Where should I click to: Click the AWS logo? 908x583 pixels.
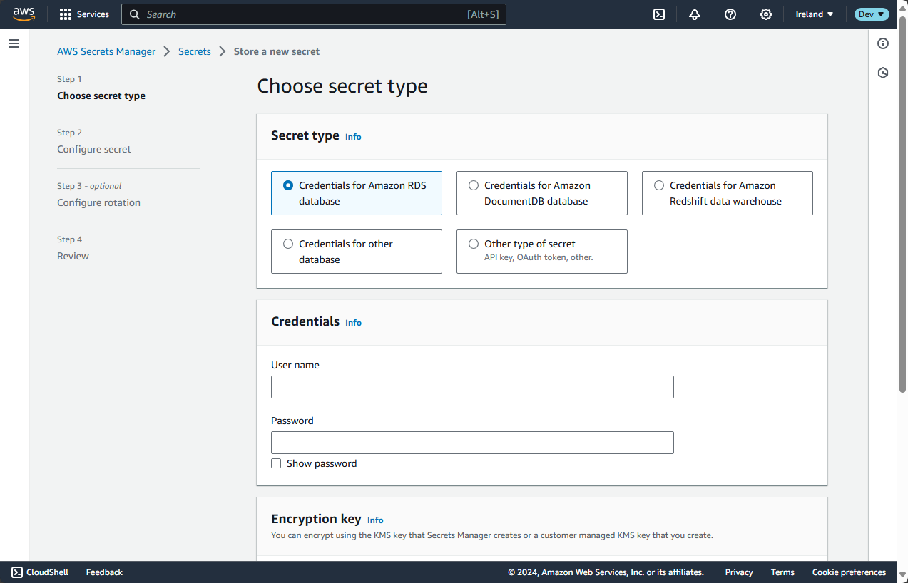pyautogui.click(x=24, y=14)
